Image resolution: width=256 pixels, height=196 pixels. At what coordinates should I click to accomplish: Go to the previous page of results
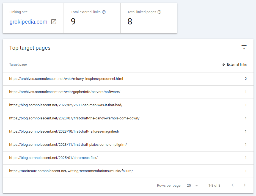(232, 185)
